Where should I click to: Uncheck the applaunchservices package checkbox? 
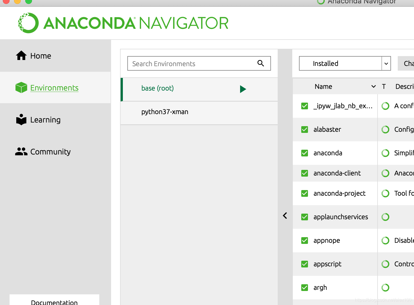point(305,217)
